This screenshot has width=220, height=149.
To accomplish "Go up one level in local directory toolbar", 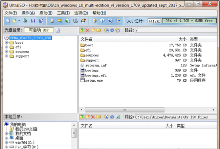I will (82, 117).
